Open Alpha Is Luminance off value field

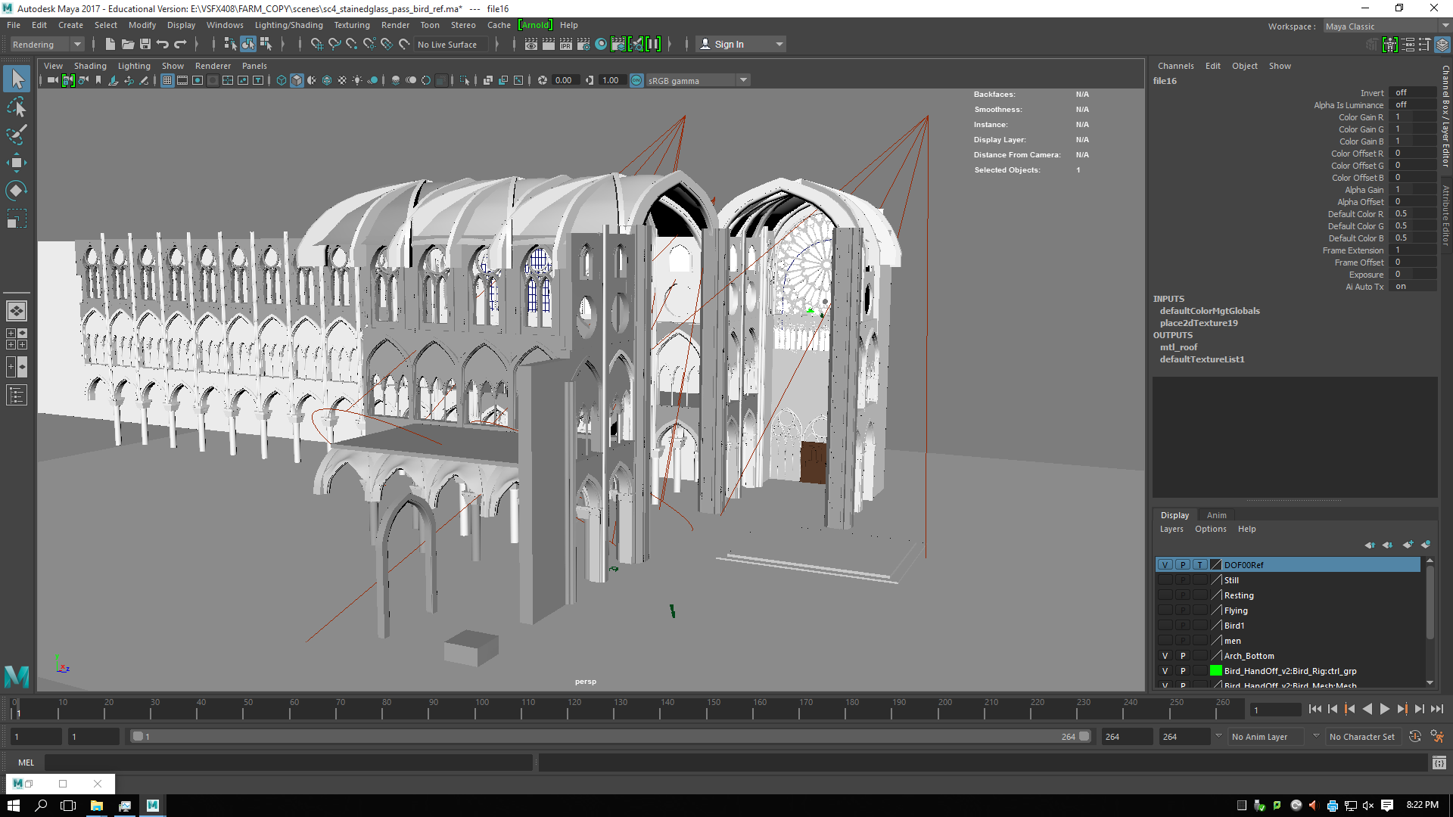[1414, 105]
